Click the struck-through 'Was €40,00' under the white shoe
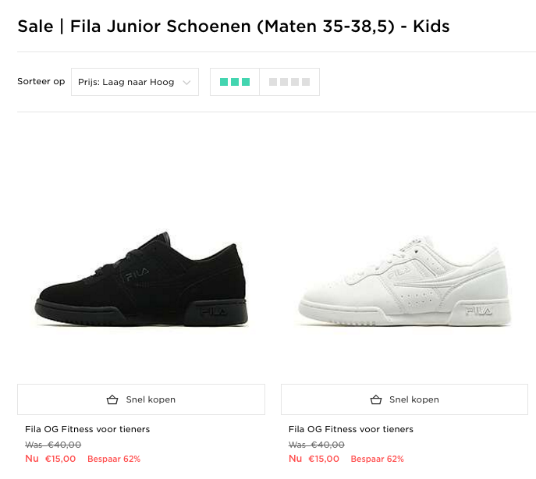Image resolution: width=536 pixels, height=479 pixels. click(317, 445)
